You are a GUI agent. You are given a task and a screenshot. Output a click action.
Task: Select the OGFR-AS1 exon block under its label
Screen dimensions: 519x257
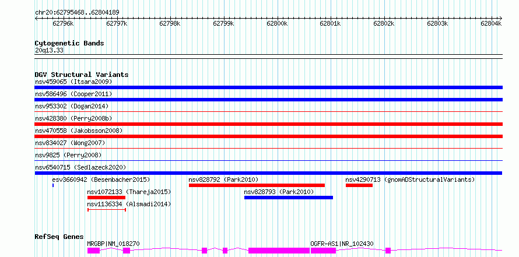[324, 251]
